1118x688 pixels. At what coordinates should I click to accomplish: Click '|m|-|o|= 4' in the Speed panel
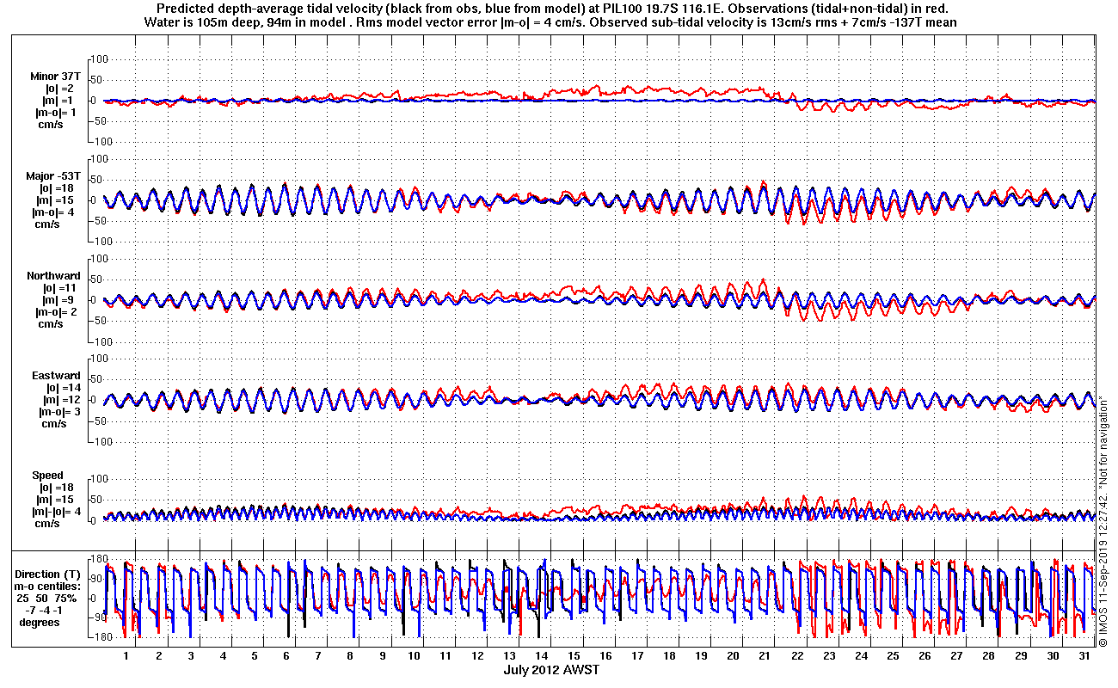(56, 512)
